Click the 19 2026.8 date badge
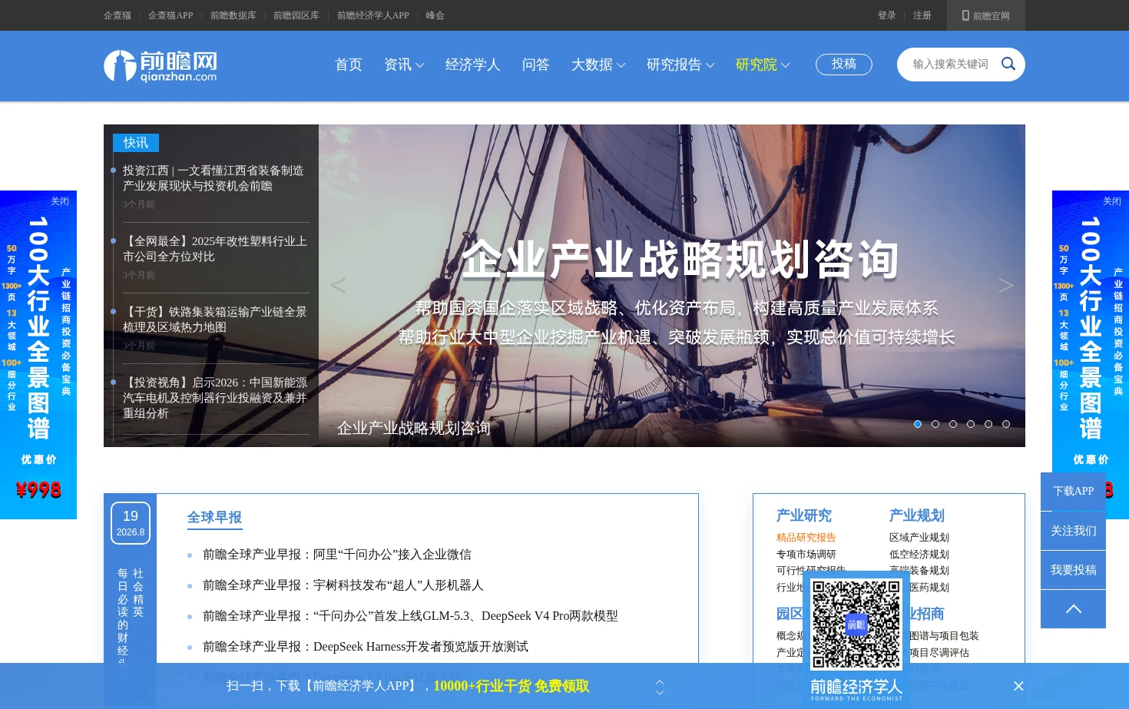 pyautogui.click(x=131, y=523)
